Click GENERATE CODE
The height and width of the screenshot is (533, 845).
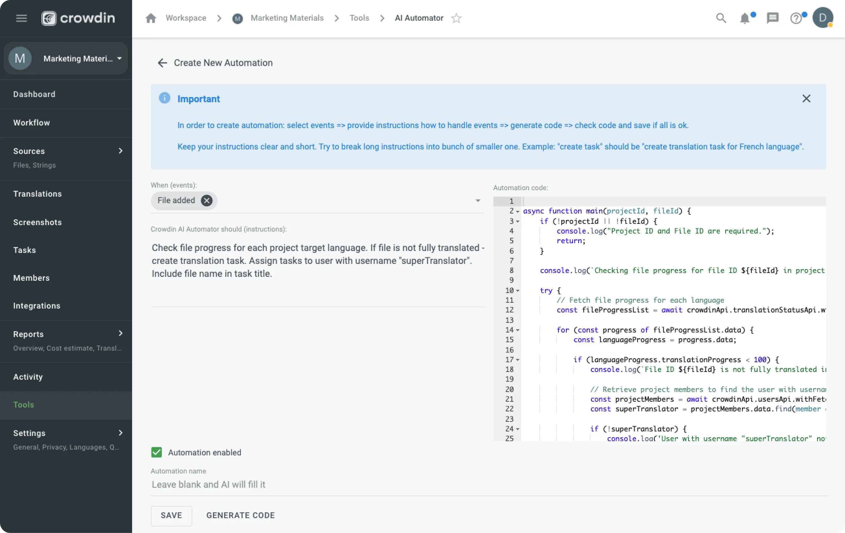click(x=241, y=515)
